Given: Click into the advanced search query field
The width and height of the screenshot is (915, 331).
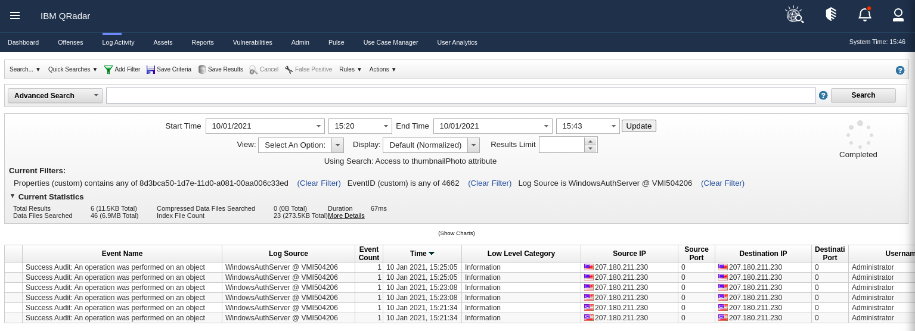Looking at the screenshot, I should point(461,96).
